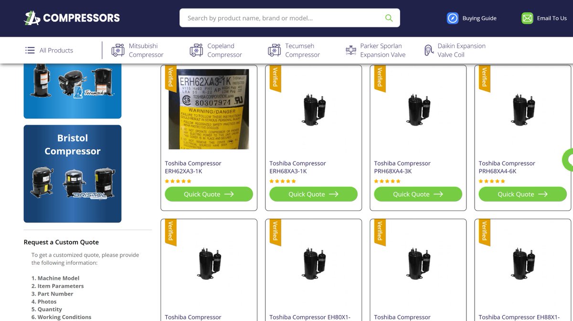The image size is (573, 321).
Task: Open the Copeland Compressor menu link
Action: pyautogui.click(x=224, y=50)
